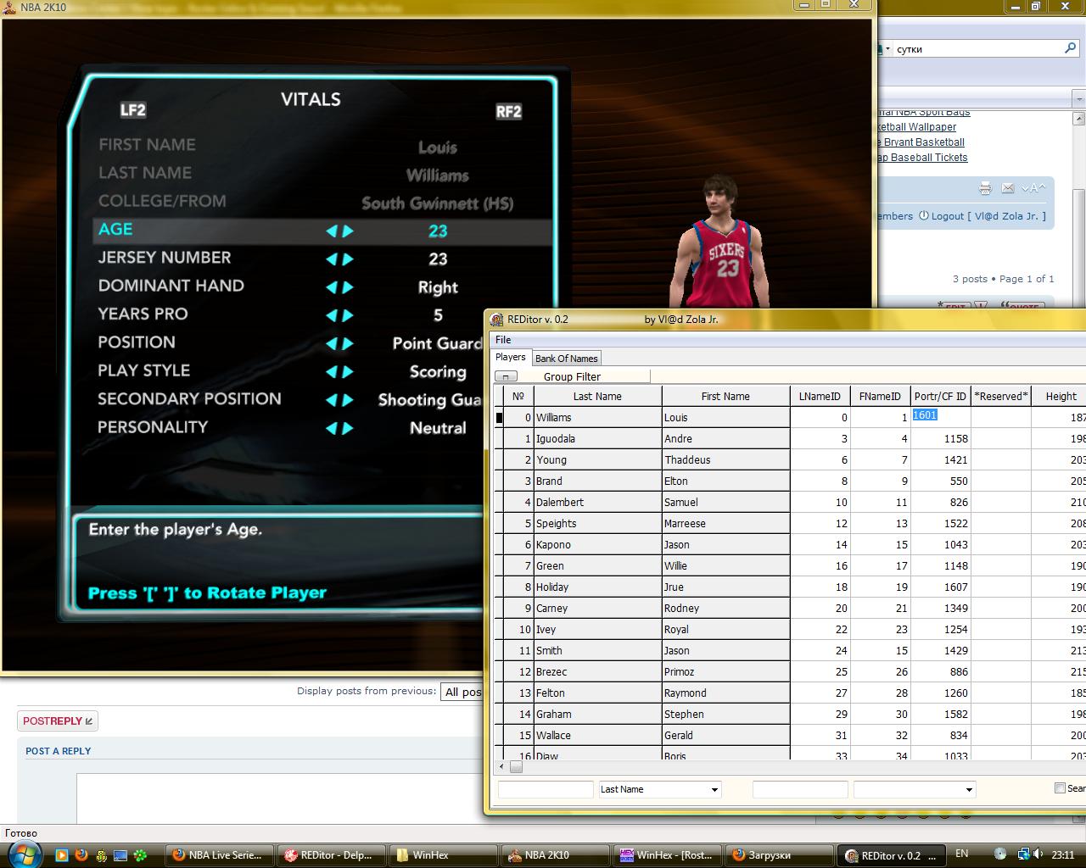Click Portr/CF ID value 1158

[x=940, y=438]
